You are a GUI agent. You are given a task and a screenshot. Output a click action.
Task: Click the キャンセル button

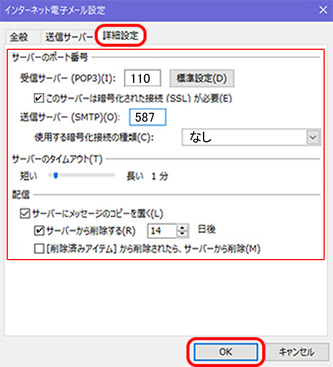point(295,352)
